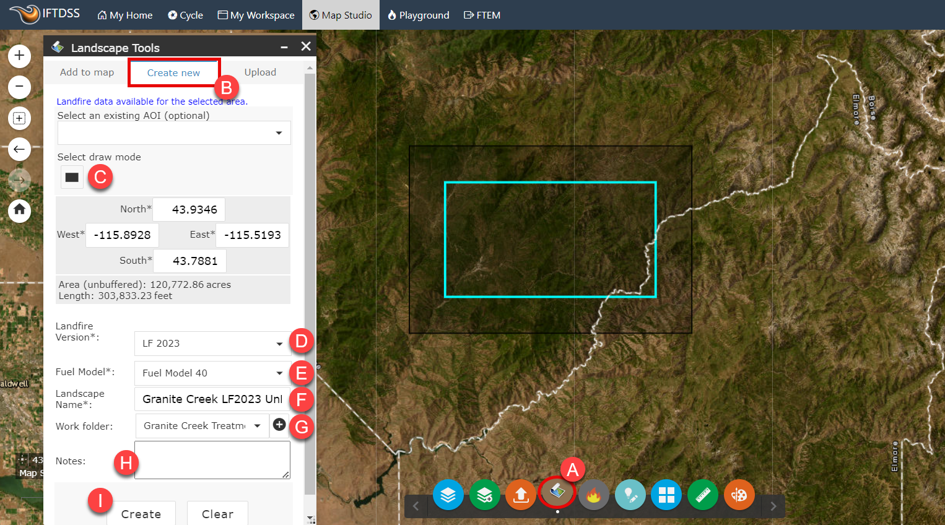Image resolution: width=945 pixels, height=525 pixels.
Task: Click the lightbulb annotation tool
Action: coord(630,495)
